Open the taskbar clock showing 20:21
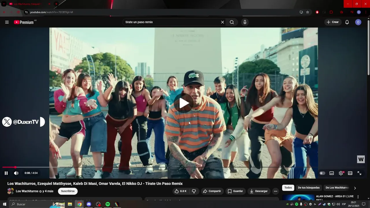Viewport: 370px width, 208px height. [353, 204]
